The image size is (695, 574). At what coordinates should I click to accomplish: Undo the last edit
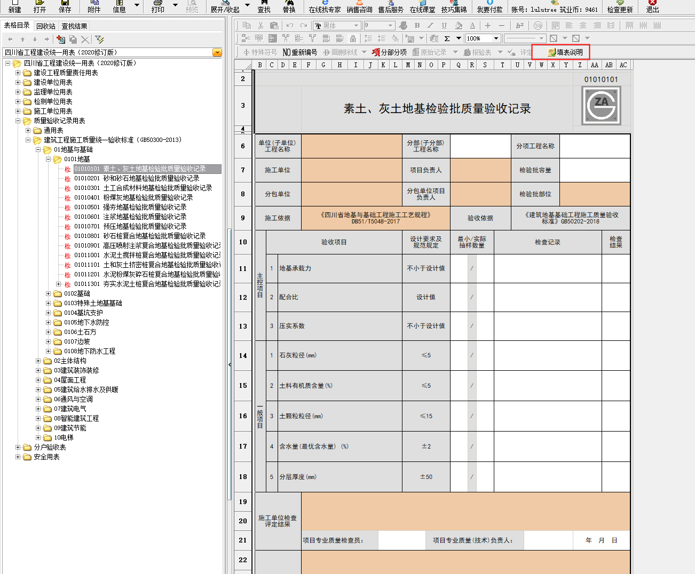click(x=290, y=26)
